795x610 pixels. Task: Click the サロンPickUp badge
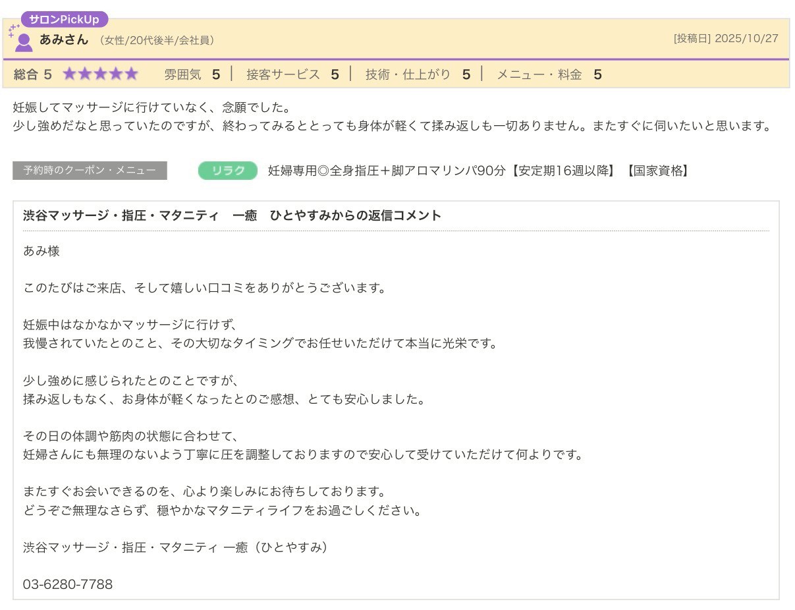coord(64,19)
